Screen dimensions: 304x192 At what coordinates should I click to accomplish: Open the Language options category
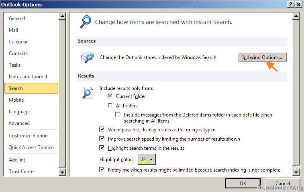click(31, 112)
